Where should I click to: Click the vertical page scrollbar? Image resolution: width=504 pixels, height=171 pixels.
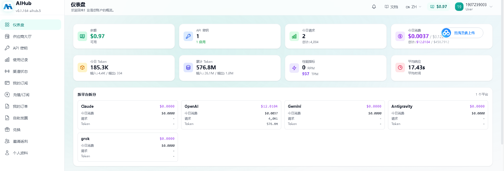502,72
